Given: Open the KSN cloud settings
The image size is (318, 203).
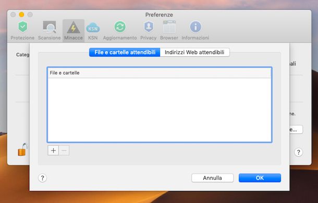Looking at the screenshot, I should (x=93, y=30).
